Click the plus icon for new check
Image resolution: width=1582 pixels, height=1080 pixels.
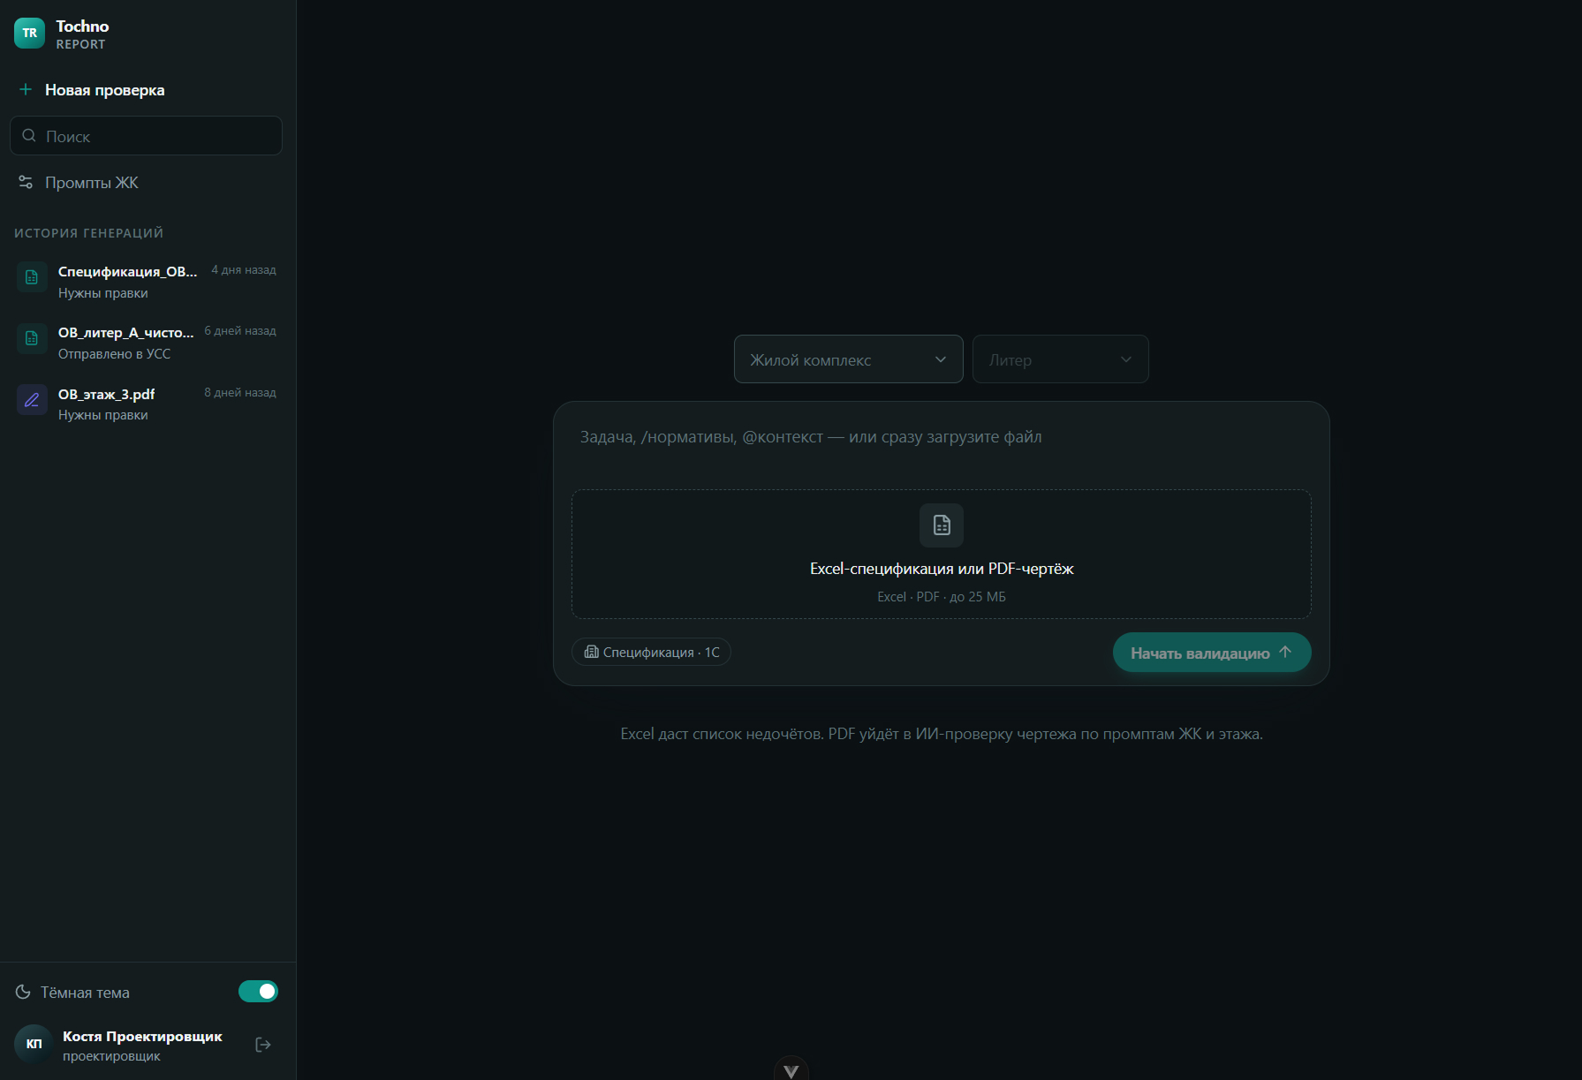coord(26,89)
